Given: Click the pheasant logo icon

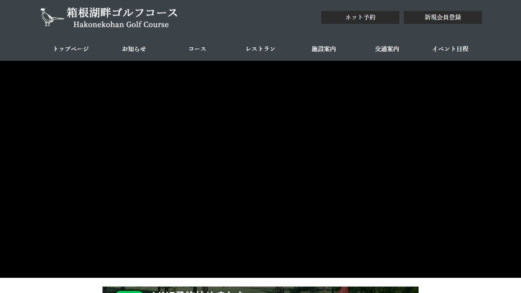Looking at the screenshot, I should [52, 17].
